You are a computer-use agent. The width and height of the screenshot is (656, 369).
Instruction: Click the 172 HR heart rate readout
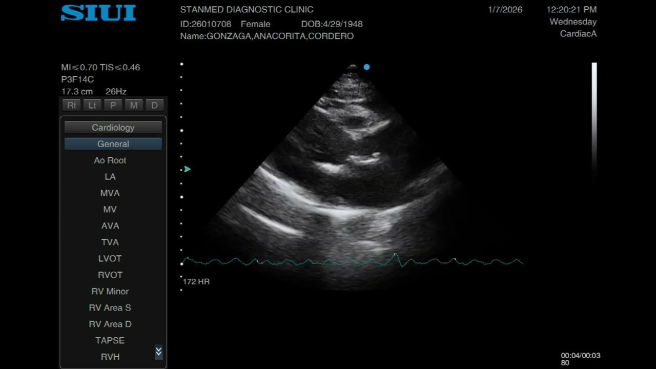tap(196, 282)
